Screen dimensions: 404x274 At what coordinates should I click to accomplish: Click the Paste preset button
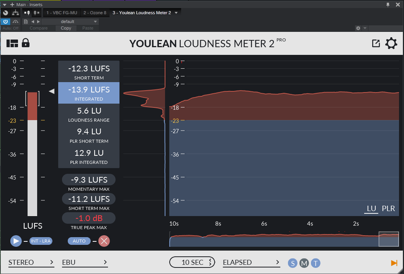[x=88, y=28]
